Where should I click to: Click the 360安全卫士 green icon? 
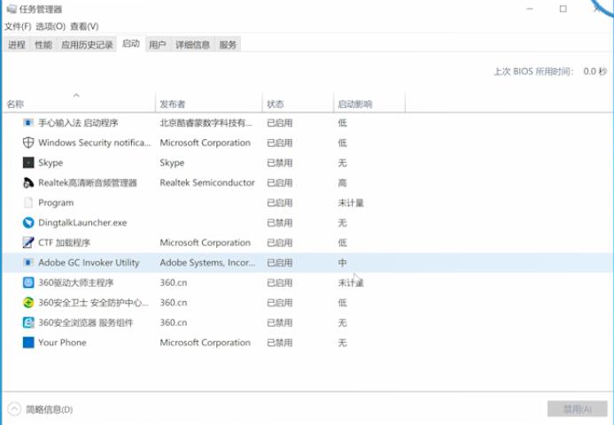(28, 303)
